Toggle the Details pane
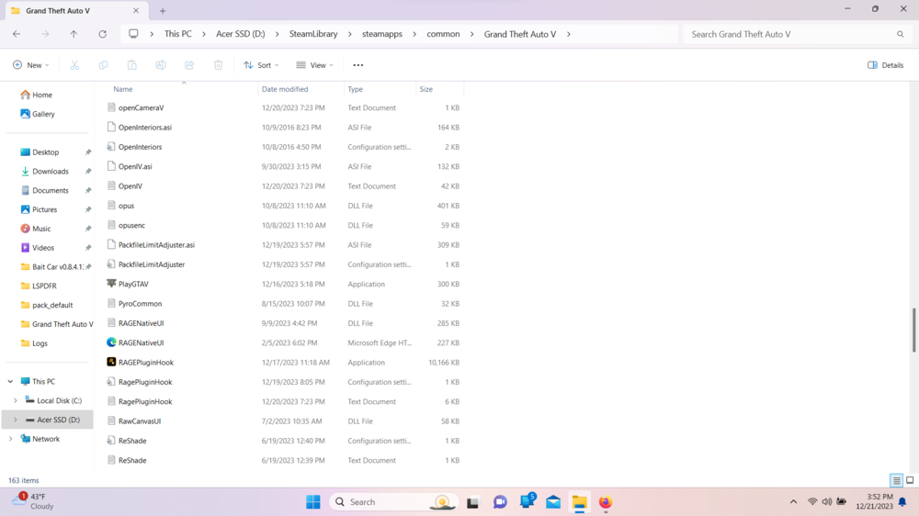Screen dimensions: 919x516 pos(886,65)
